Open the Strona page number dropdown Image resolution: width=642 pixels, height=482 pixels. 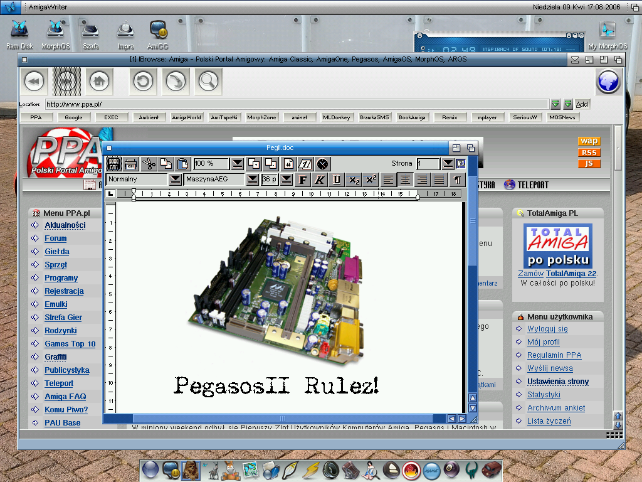coord(448,164)
